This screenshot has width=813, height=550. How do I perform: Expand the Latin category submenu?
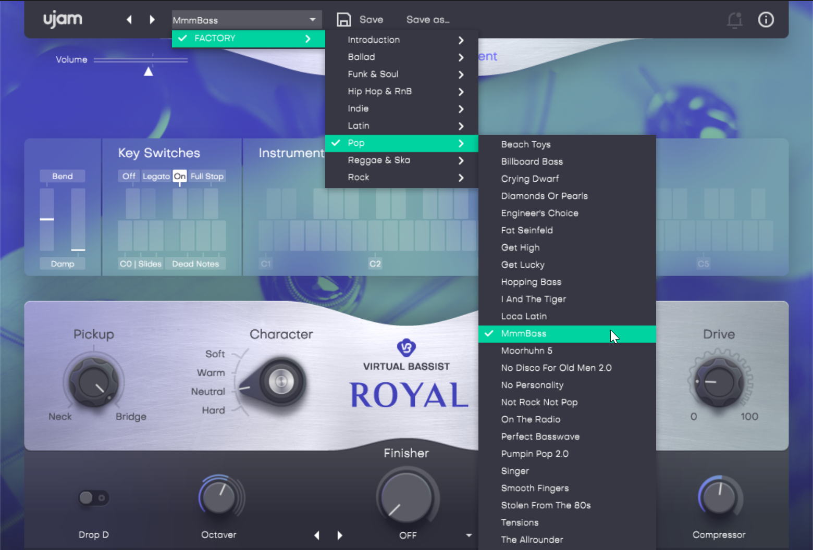pos(402,126)
